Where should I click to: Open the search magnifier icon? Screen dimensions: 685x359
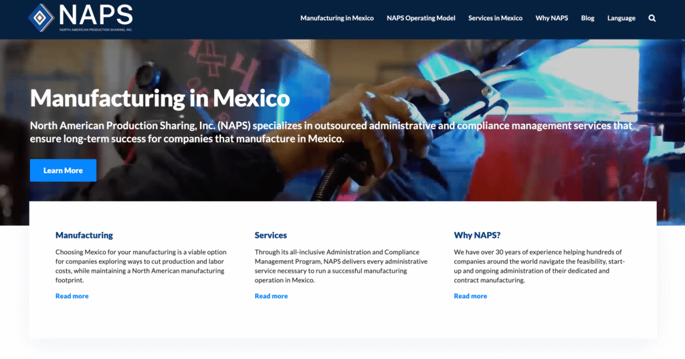[x=652, y=18]
